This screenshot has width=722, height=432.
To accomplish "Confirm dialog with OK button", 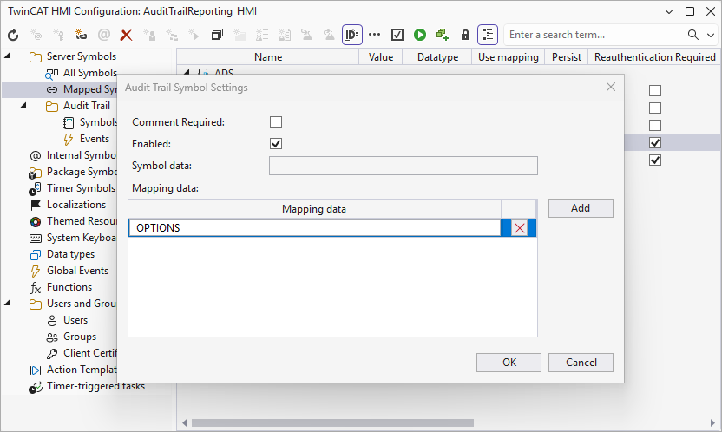I will coord(509,363).
